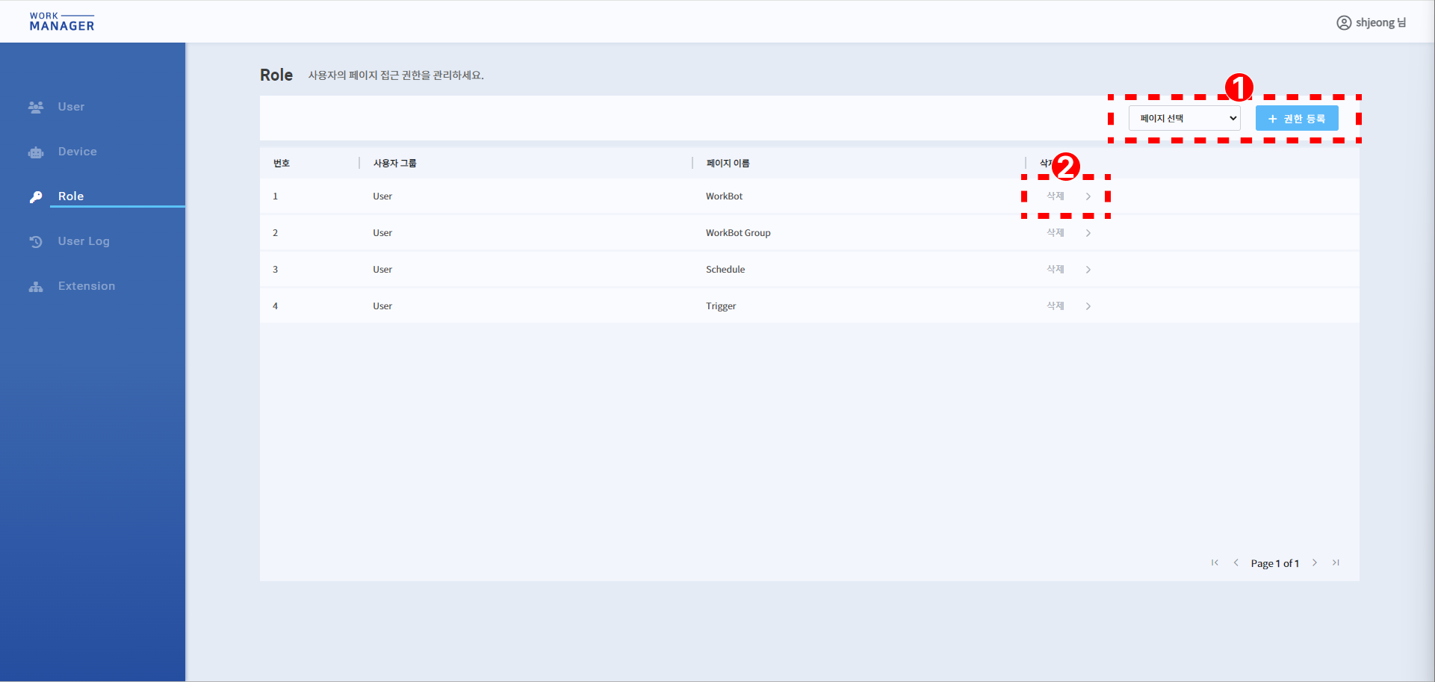Image resolution: width=1435 pixels, height=682 pixels.
Task: Open the User Log page
Action: tap(84, 241)
